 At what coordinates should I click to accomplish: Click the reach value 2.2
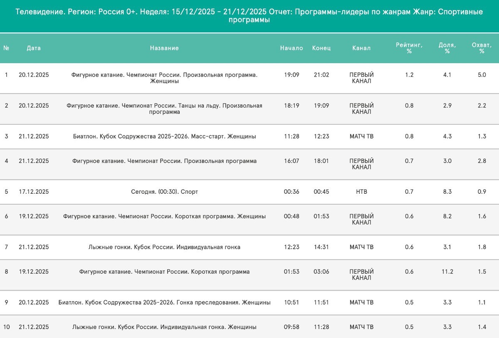tap(482, 106)
